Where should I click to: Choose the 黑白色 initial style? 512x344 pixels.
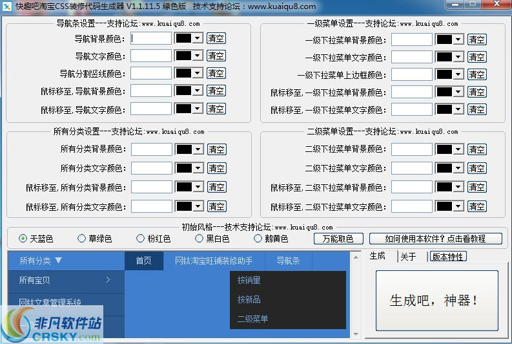[199, 239]
